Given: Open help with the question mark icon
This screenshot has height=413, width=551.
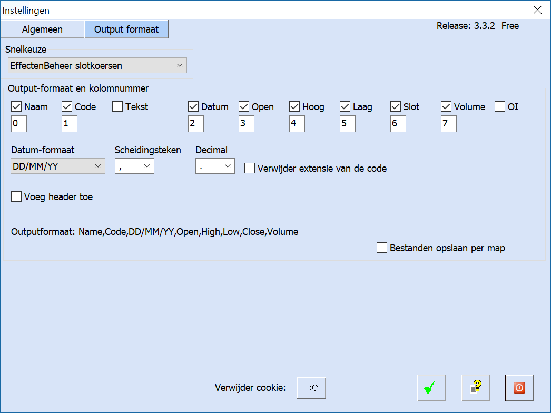Looking at the screenshot, I should pos(476,388).
